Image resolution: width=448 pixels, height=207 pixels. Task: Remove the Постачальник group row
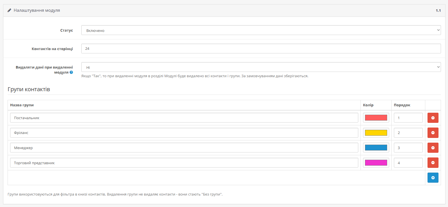point(433,118)
